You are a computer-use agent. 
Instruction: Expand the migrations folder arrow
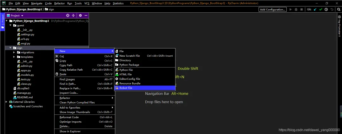pyautogui.click(x=14, y=52)
